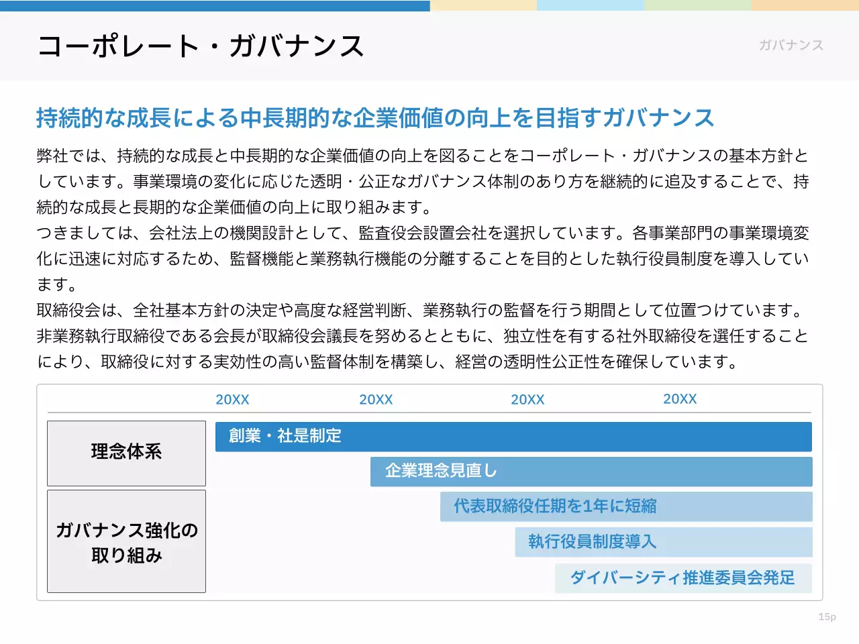Click the timeline chart container border

click(x=429, y=384)
